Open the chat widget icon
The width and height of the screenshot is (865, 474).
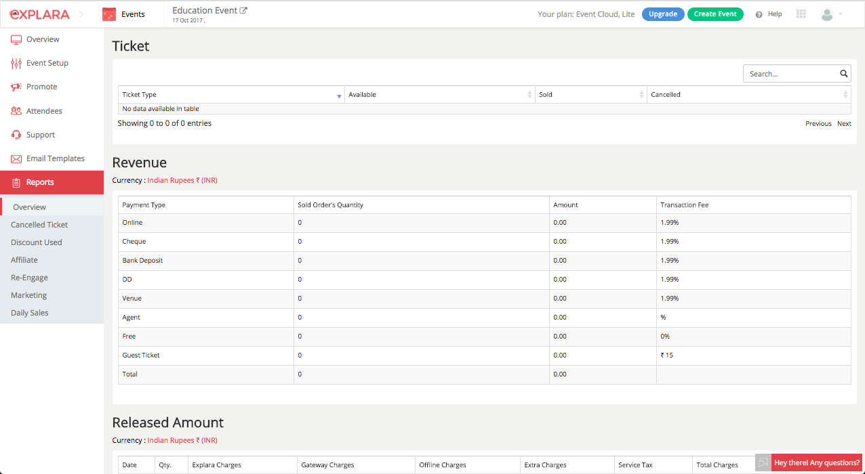point(763,462)
